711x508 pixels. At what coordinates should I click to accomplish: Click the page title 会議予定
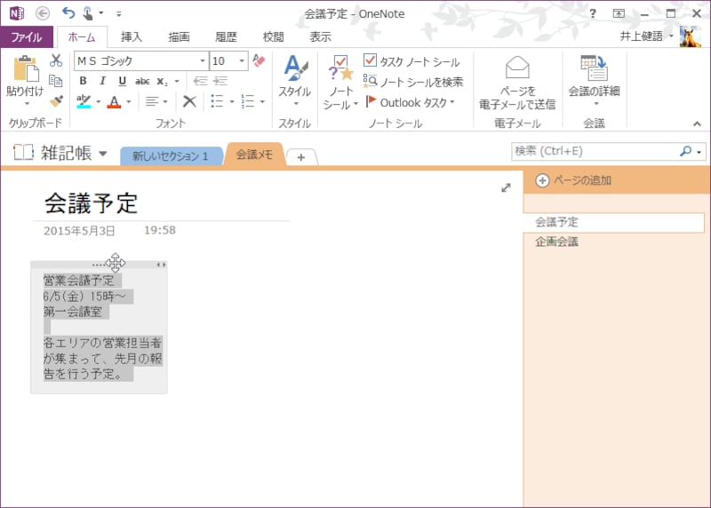pos(92,203)
